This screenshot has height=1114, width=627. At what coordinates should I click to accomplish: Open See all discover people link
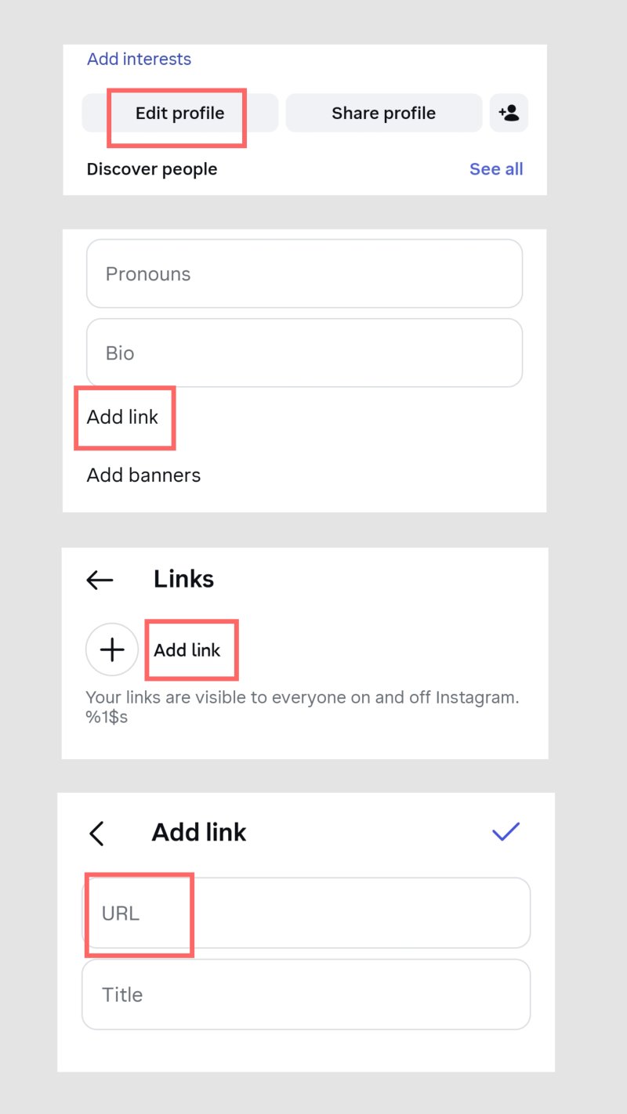click(495, 169)
